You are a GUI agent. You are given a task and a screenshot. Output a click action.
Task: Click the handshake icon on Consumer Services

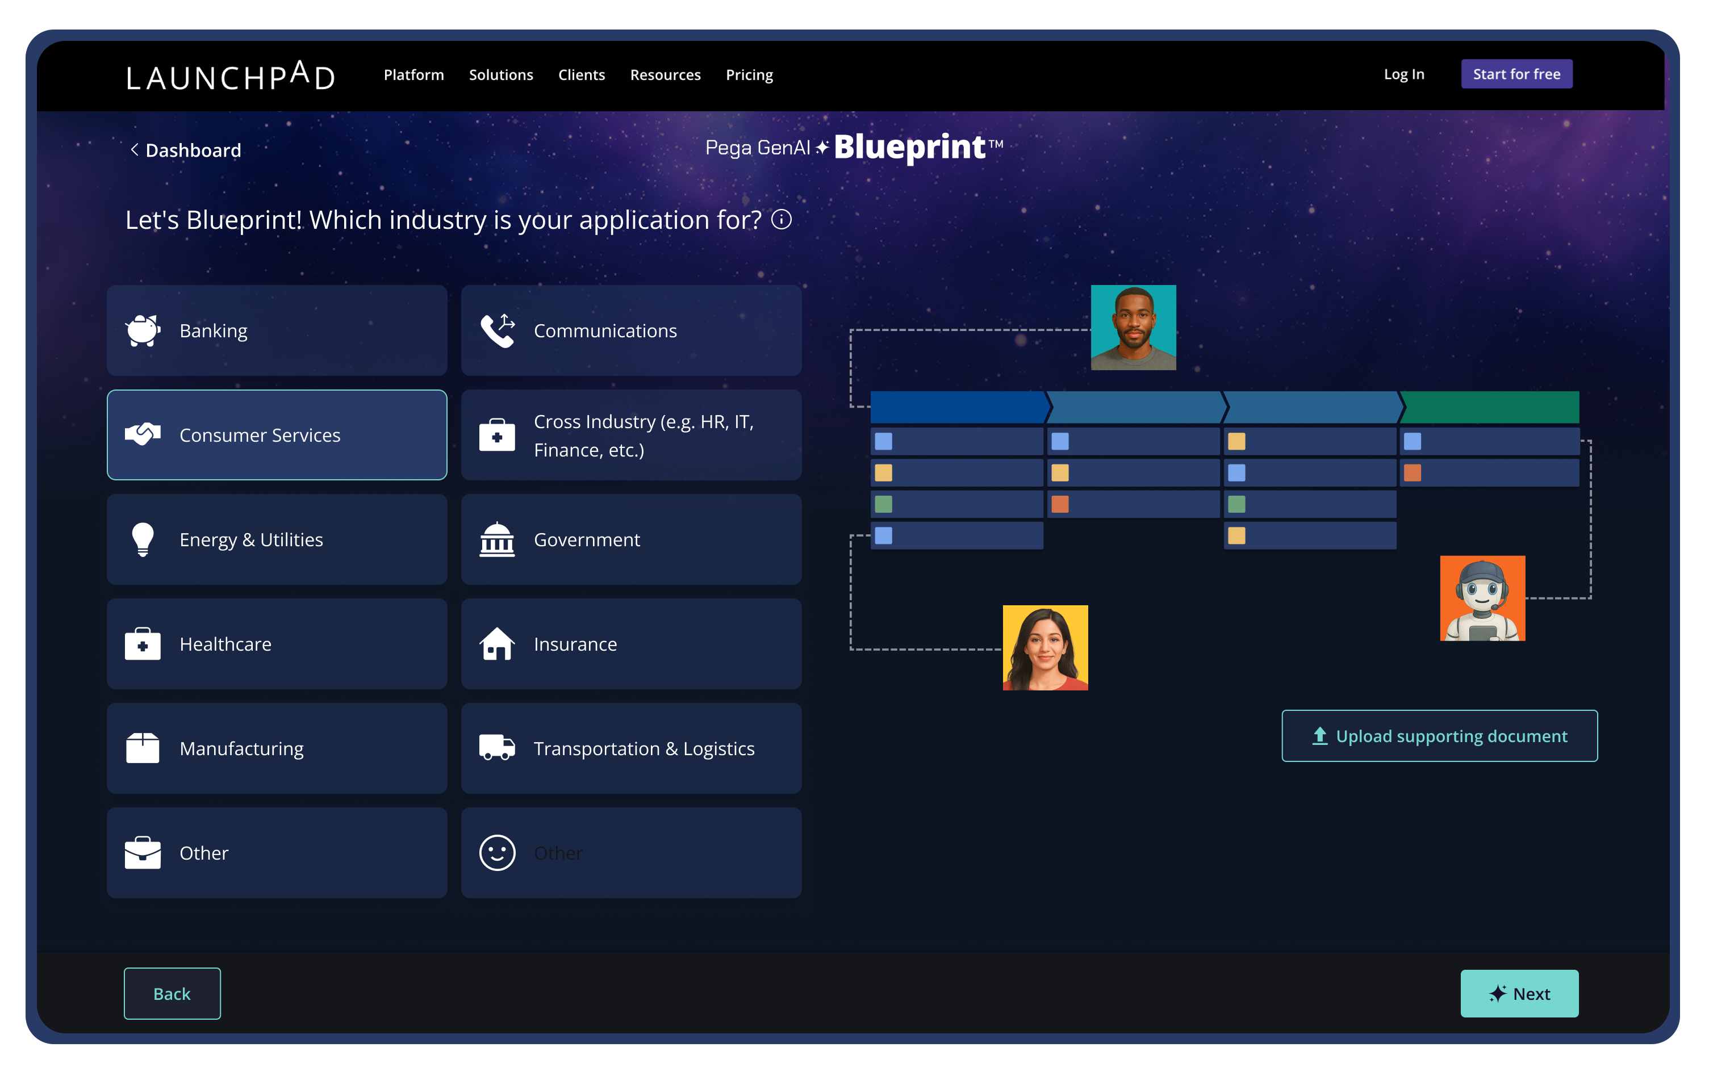point(143,434)
